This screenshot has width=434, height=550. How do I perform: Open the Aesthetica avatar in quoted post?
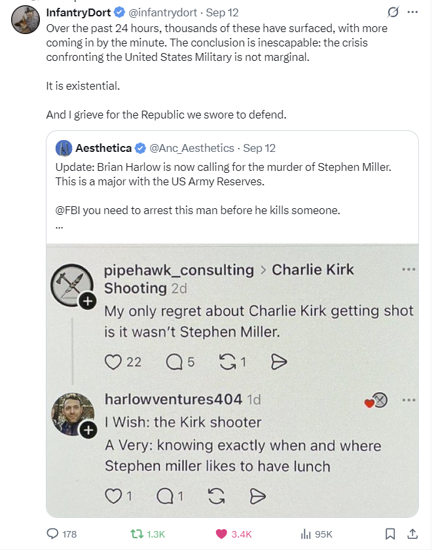click(63, 148)
